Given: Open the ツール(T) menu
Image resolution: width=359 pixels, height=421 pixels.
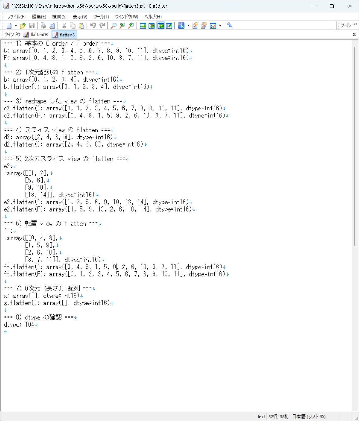Looking at the screenshot, I should (101, 17).
